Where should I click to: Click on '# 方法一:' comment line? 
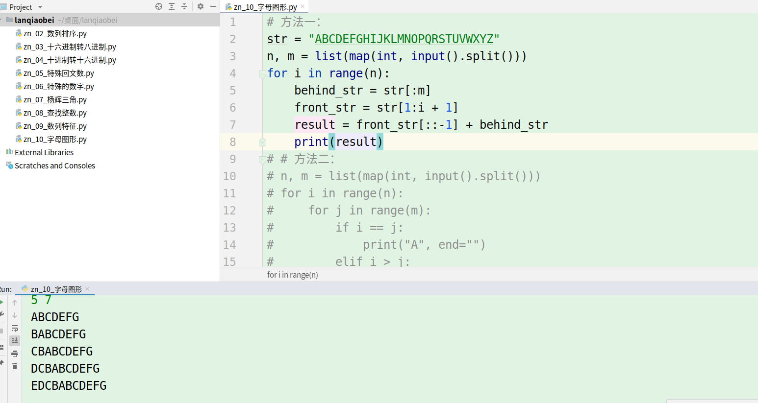[x=294, y=22]
